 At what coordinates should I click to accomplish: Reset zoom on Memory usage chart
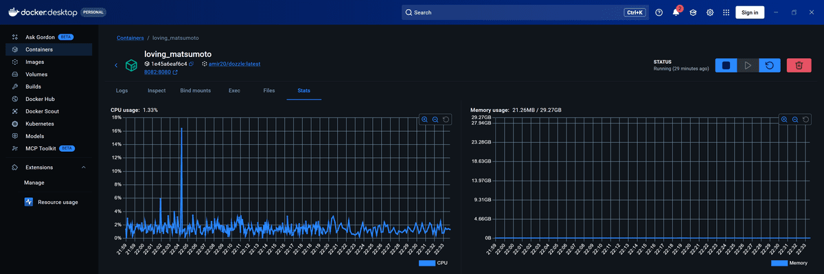click(806, 119)
